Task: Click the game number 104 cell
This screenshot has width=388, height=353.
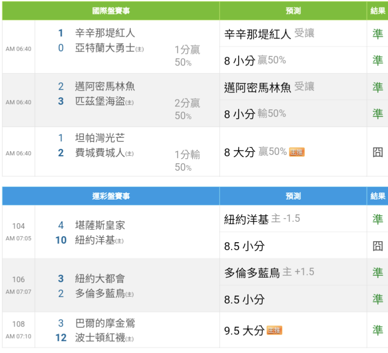Action: 19,226
